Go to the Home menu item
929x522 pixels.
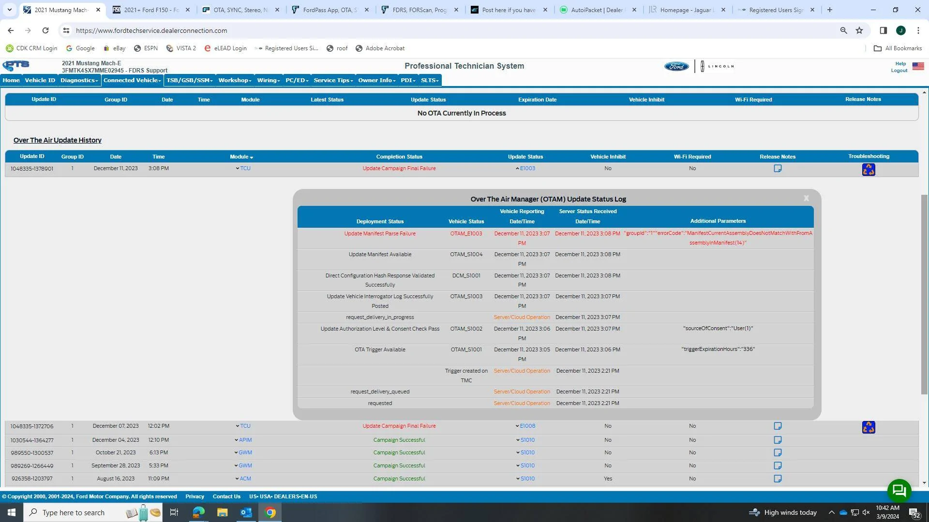point(11,80)
